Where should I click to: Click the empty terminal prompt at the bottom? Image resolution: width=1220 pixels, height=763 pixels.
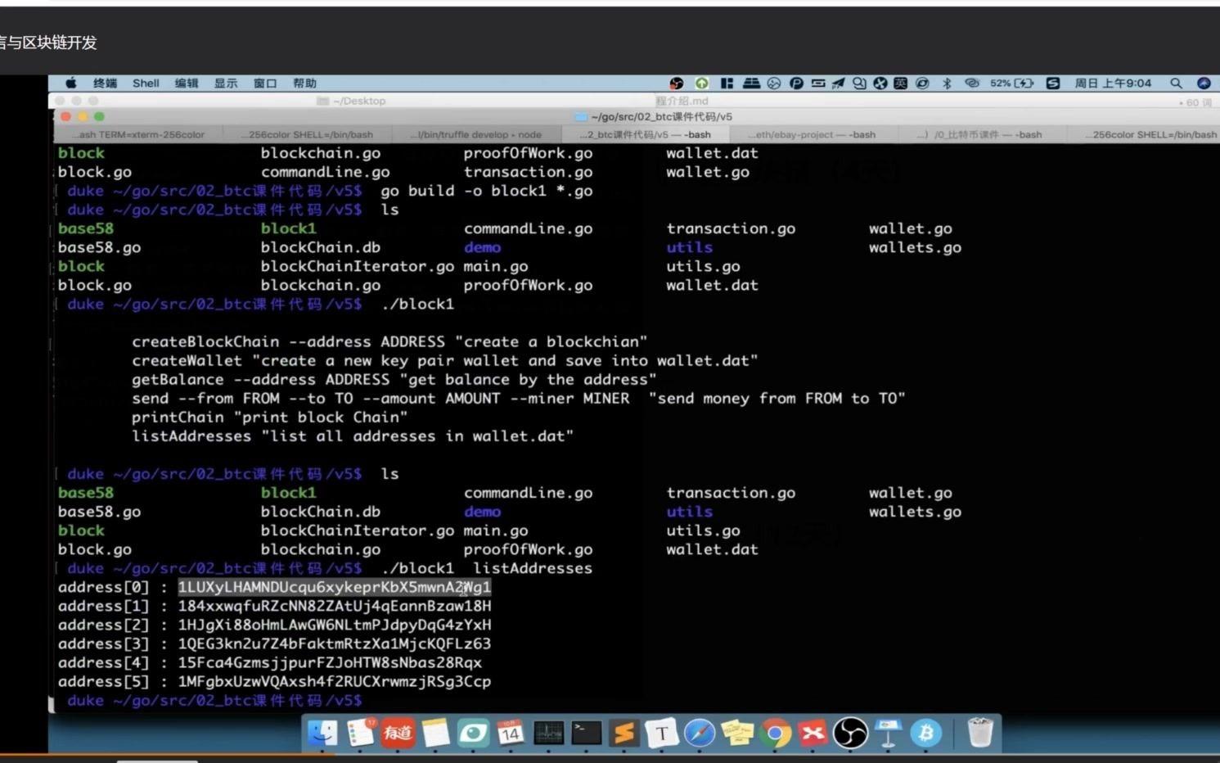(215, 700)
